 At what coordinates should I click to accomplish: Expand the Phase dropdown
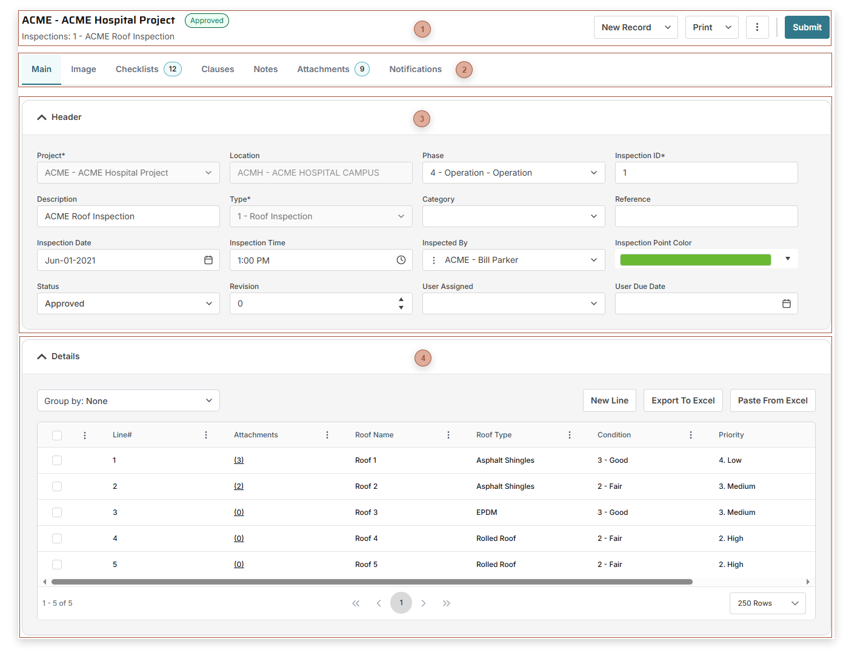click(x=513, y=173)
